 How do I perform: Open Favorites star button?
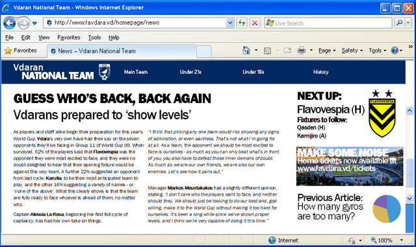coord(20,51)
